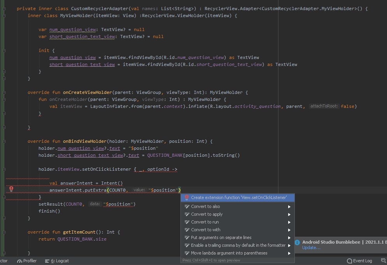Select Put arguments on separate lines
Image resolution: width=387 pixels, height=265 pixels.
click(x=237, y=238)
